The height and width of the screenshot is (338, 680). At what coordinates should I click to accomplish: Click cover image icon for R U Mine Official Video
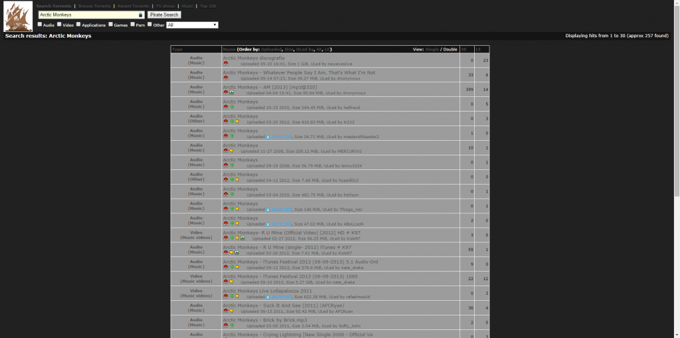point(242,238)
